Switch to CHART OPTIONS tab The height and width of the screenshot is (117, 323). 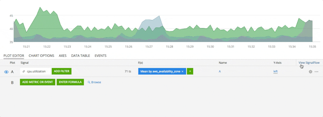coord(41,56)
